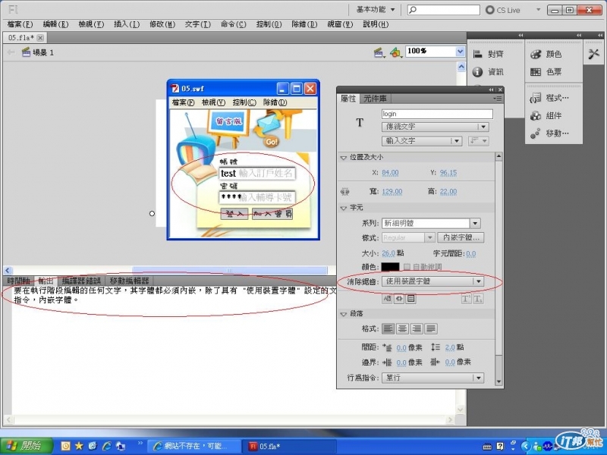
Task: Toggle subscript T button
Action: (478, 299)
